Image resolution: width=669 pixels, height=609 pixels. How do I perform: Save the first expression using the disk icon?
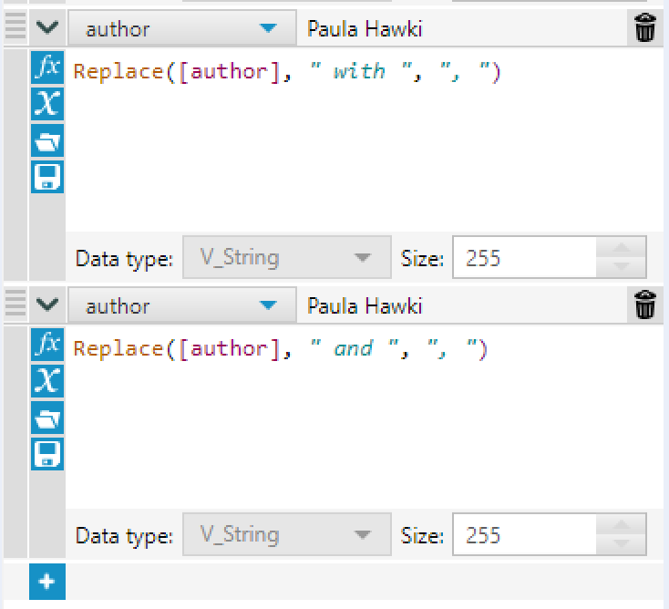click(x=46, y=176)
